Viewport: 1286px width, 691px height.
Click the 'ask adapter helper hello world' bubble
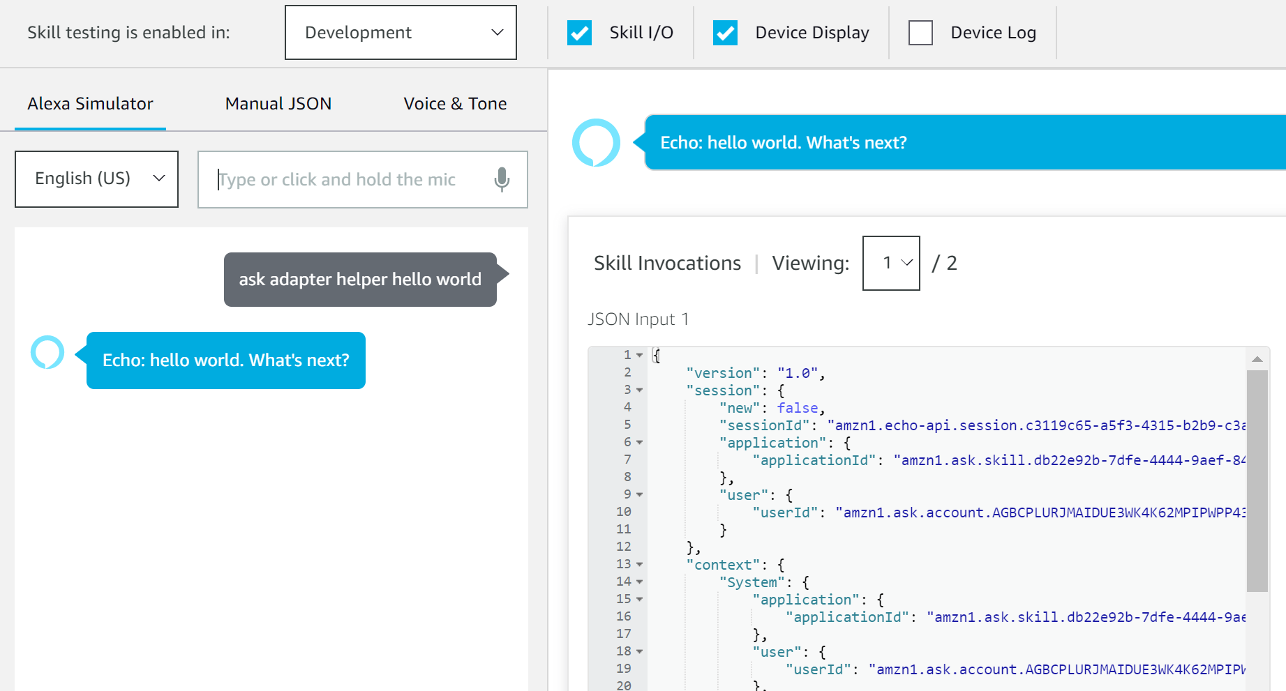[x=360, y=280]
